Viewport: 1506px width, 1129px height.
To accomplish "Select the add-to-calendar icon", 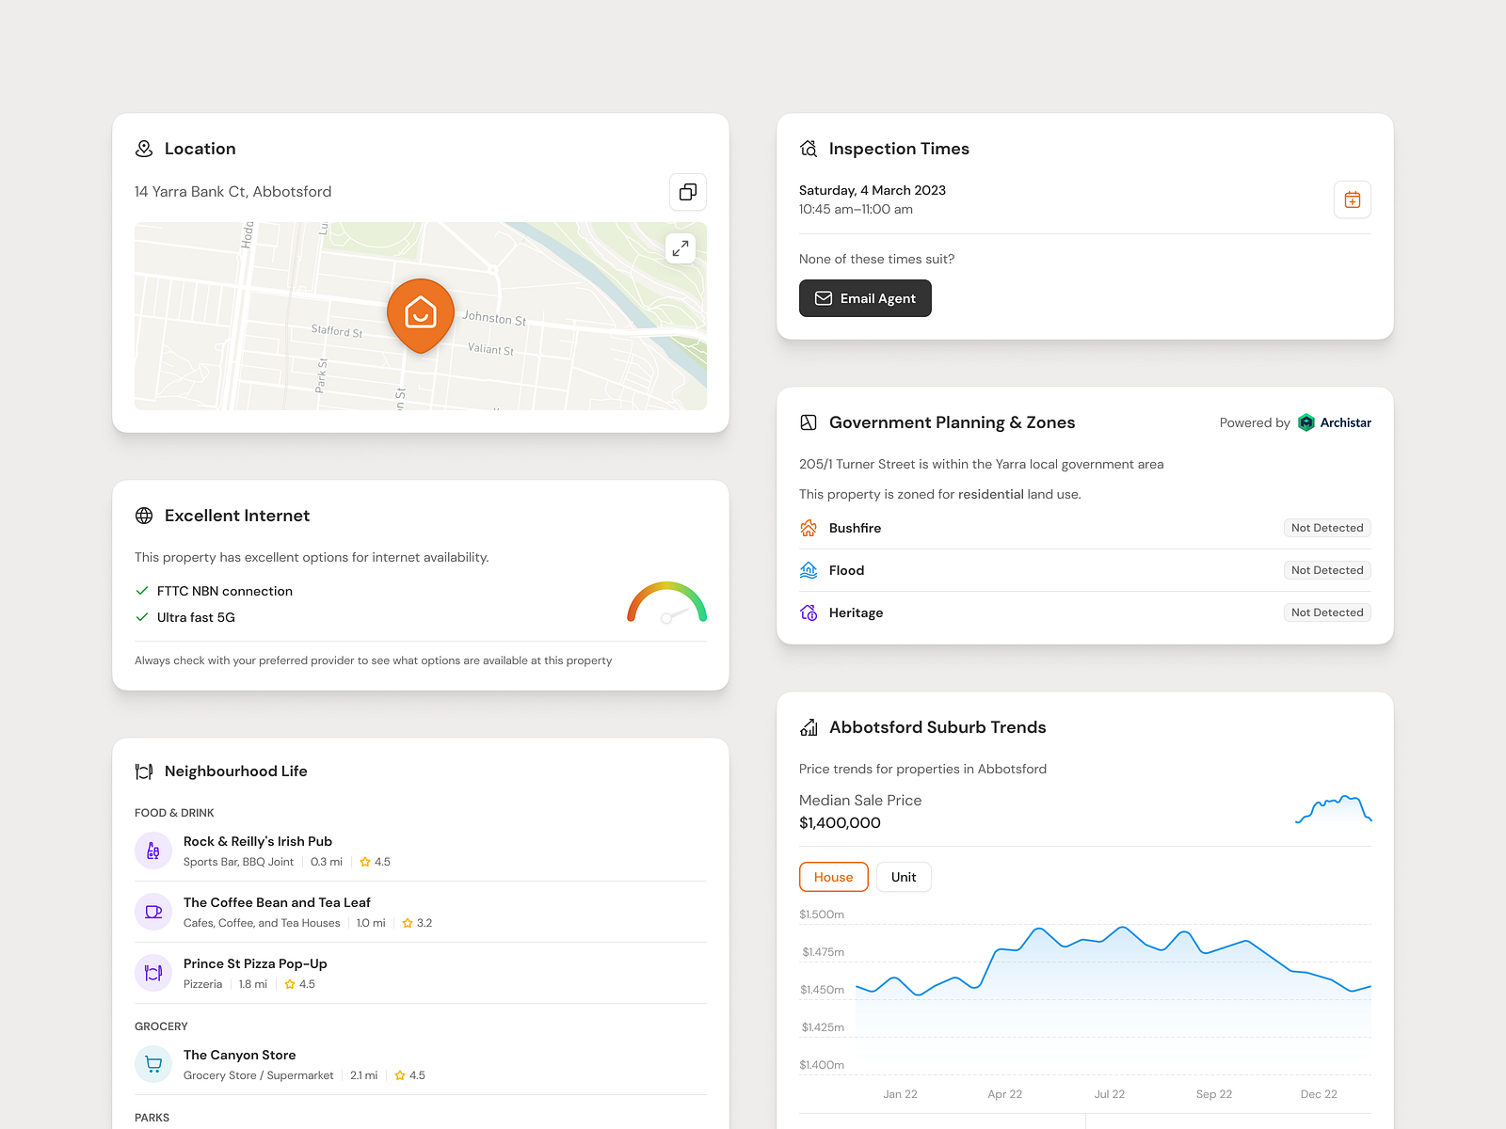I will click(1352, 199).
